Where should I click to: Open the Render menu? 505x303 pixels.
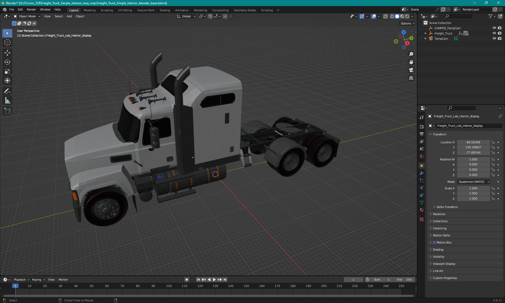coord(31,9)
